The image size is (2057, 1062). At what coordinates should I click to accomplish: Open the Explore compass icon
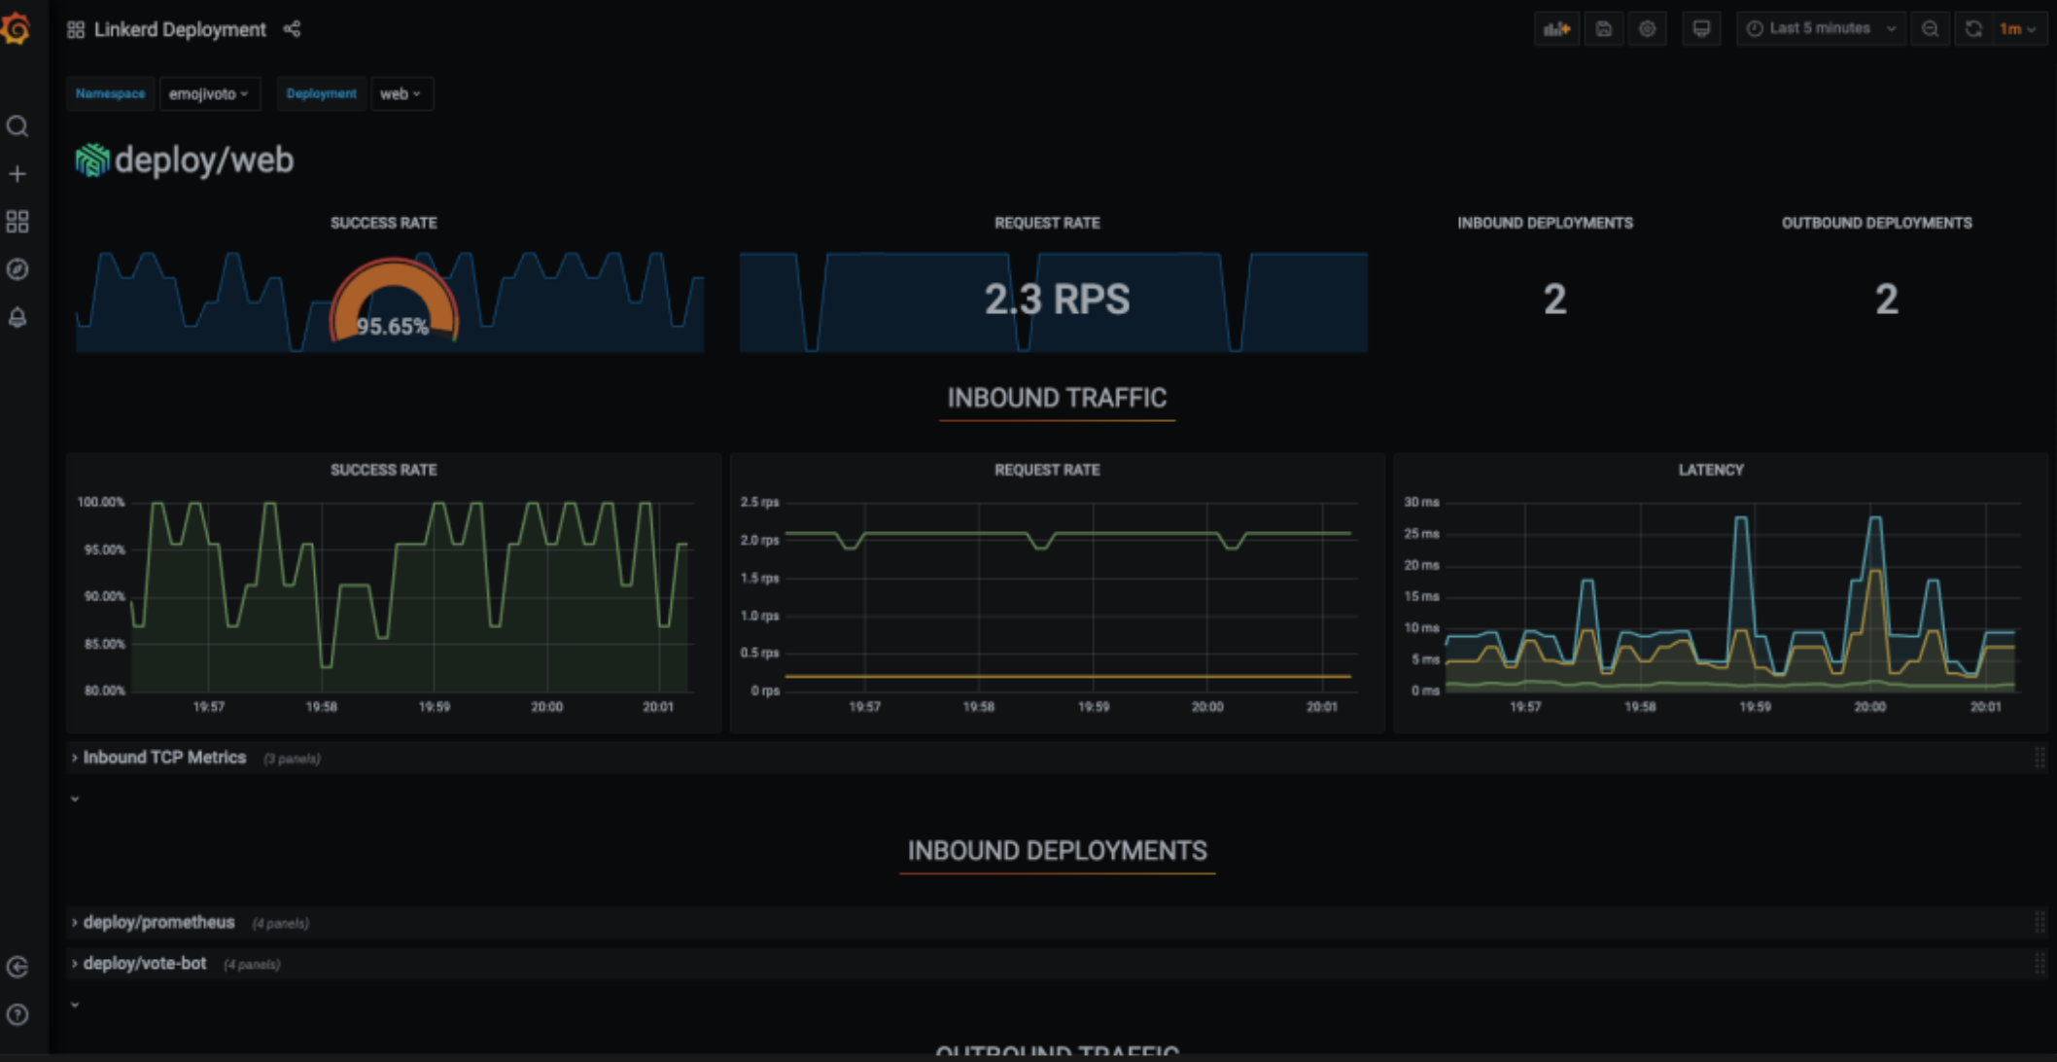tap(17, 269)
